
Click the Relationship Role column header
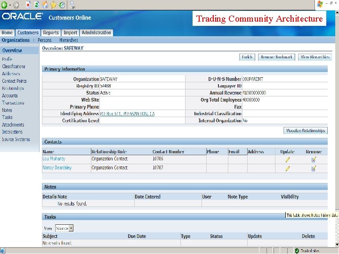(x=109, y=151)
